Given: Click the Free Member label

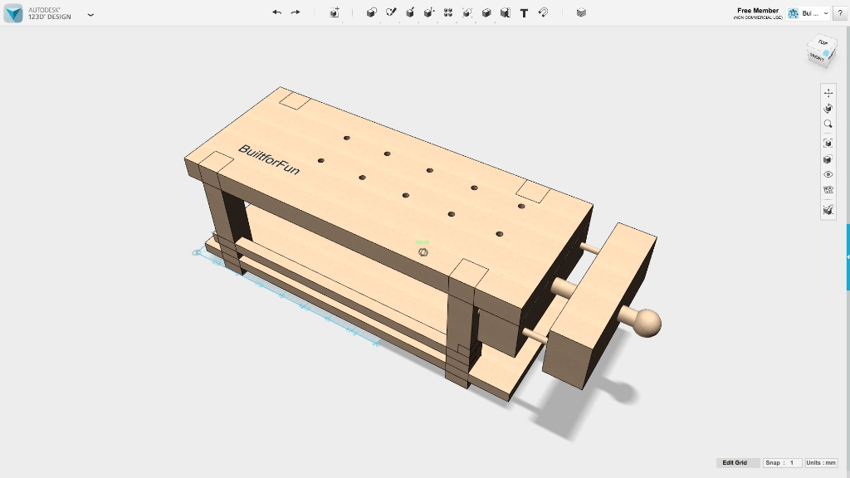Looking at the screenshot, I should [x=758, y=10].
